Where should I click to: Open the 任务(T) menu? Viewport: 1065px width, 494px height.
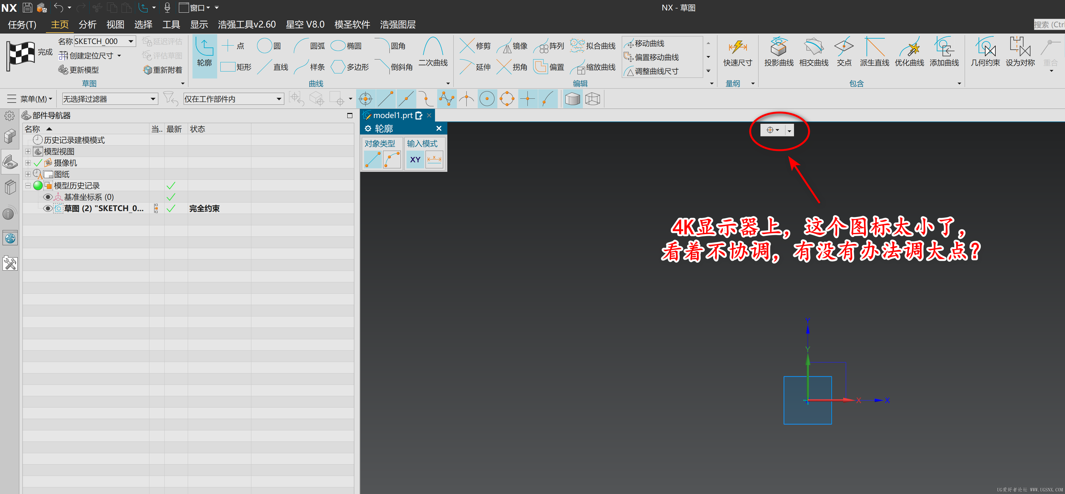22,25
